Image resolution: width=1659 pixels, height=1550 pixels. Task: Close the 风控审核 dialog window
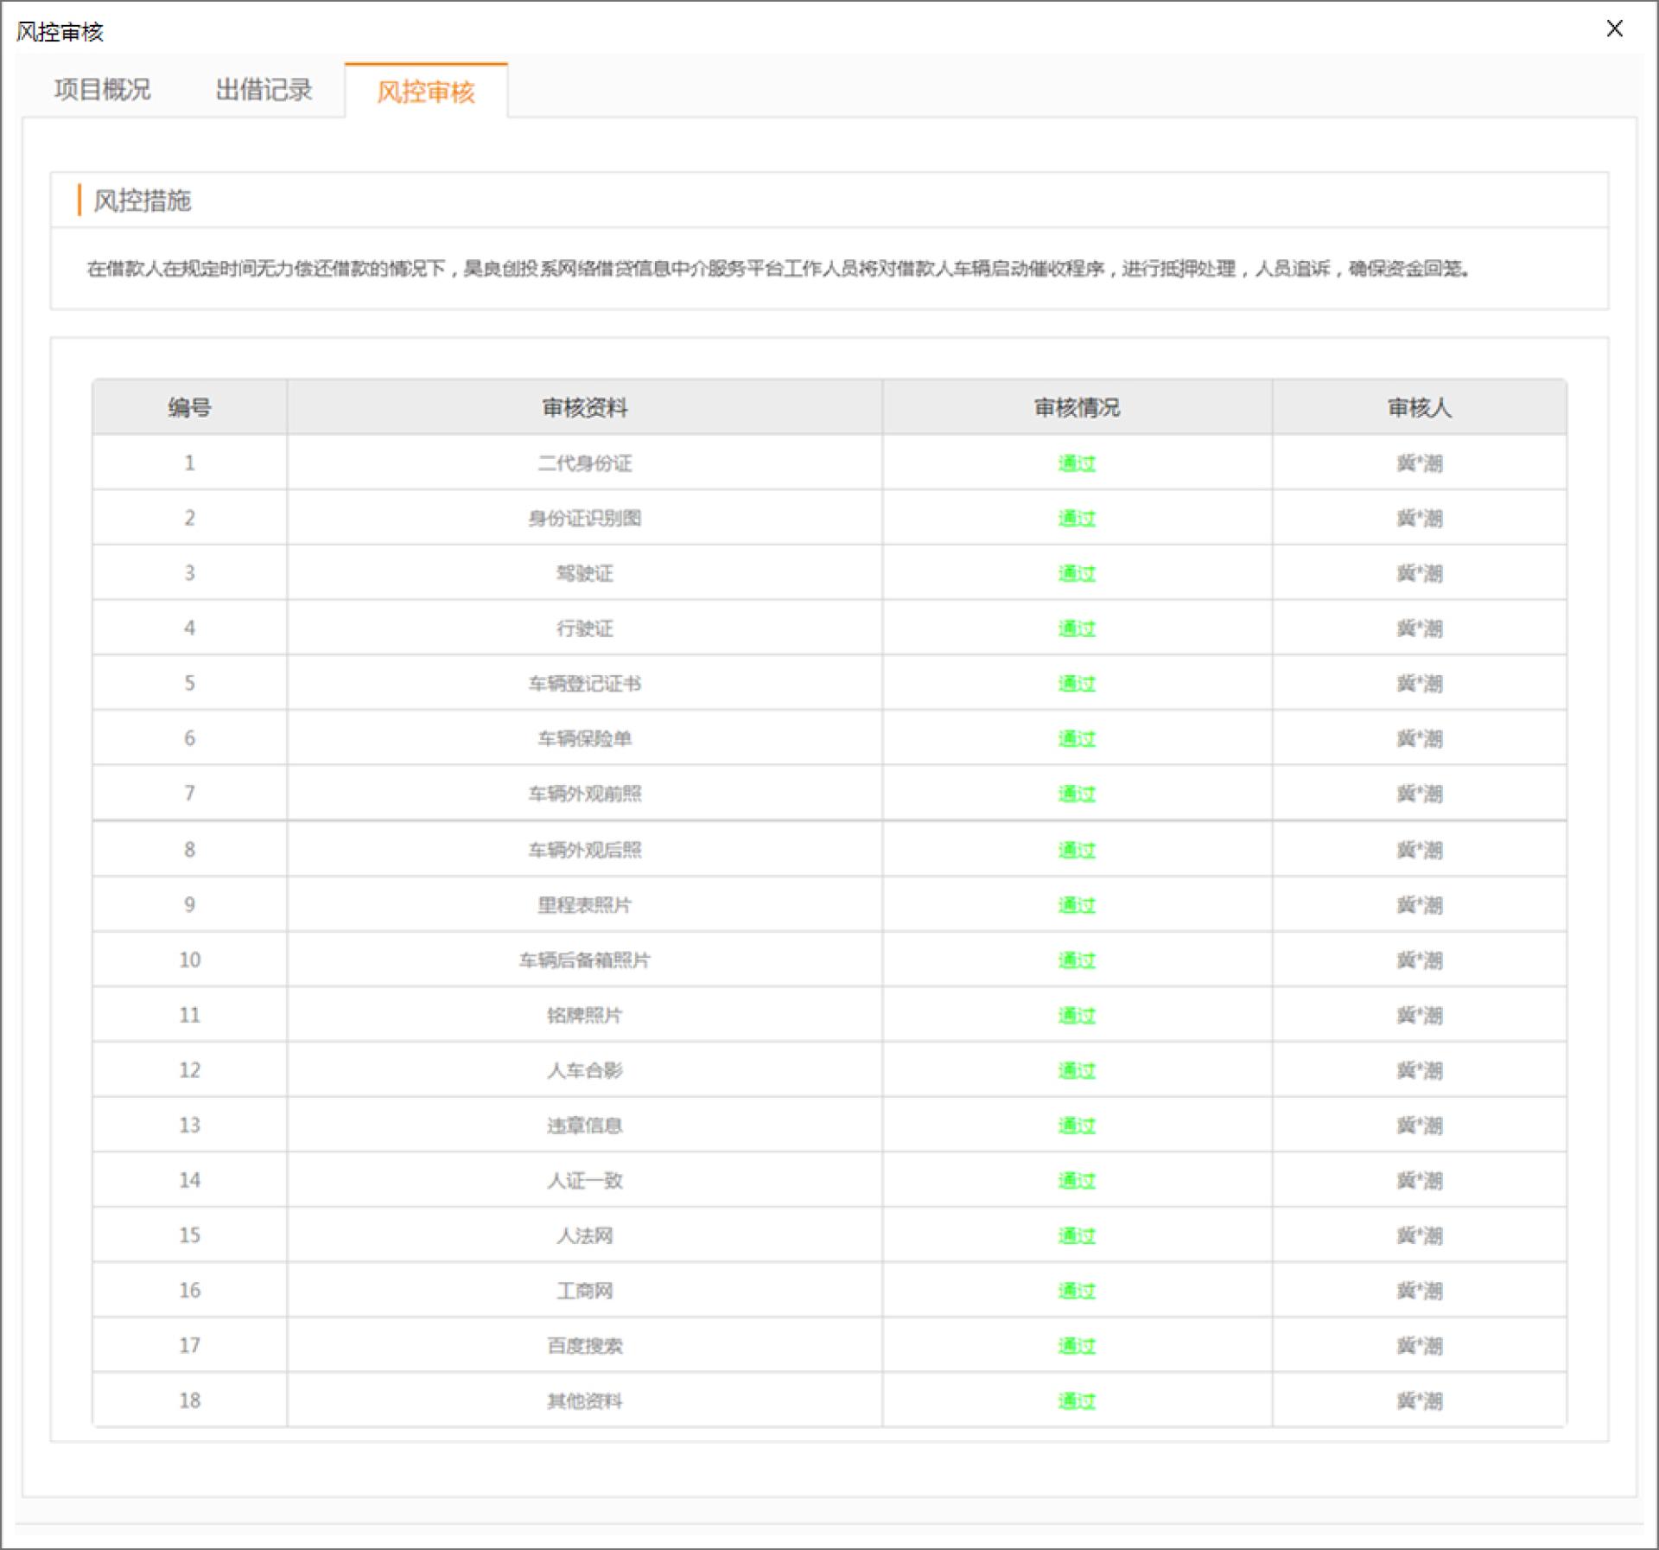pyautogui.click(x=1613, y=29)
